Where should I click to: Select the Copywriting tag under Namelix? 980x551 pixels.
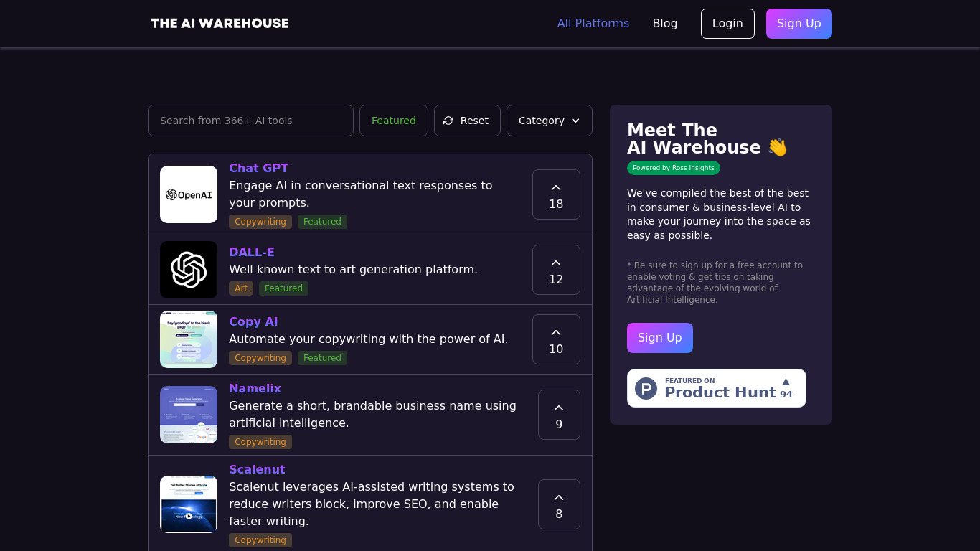pos(260,442)
